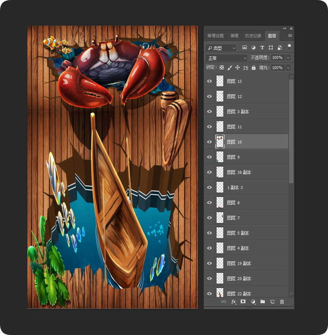Hide layer 图层 3 副本
Viewport: 328px width, 335px height.
(210, 112)
